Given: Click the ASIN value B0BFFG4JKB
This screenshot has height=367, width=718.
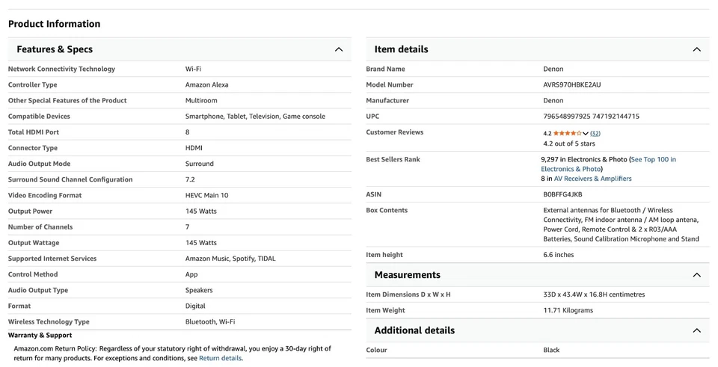Looking at the screenshot, I should (562, 194).
